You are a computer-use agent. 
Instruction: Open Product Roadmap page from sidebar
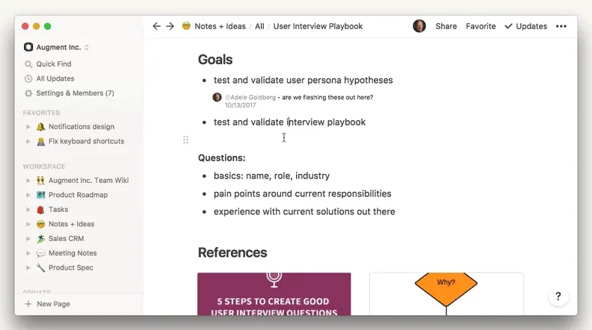pyautogui.click(x=78, y=195)
